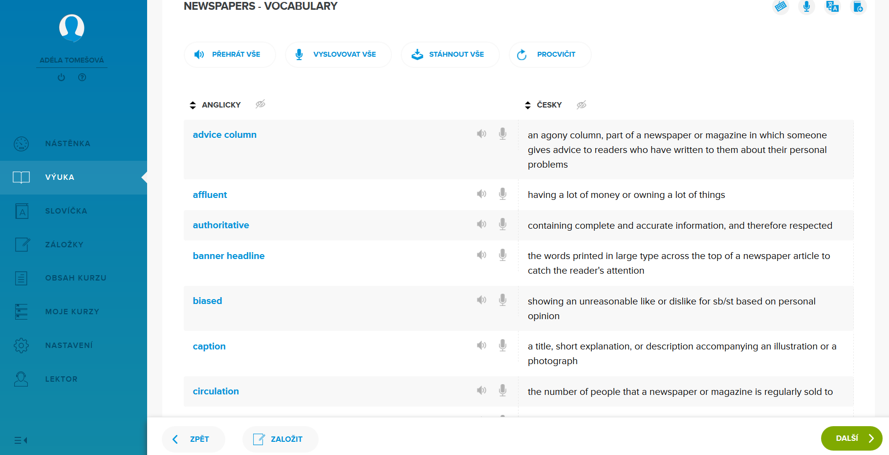Viewport: 889px width, 455px height.
Task: Sort by ANGLICKY column arrows
Action: [x=193, y=105]
